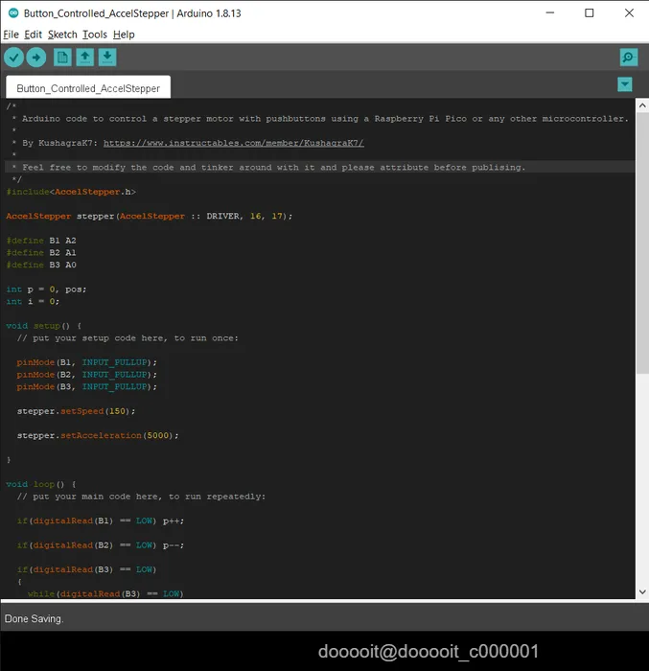
Task: Click the '#define B1 A2' line
Action: pyautogui.click(x=41, y=241)
